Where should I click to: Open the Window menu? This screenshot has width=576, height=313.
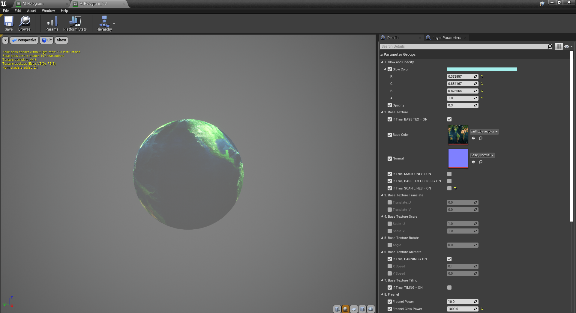pos(48,10)
